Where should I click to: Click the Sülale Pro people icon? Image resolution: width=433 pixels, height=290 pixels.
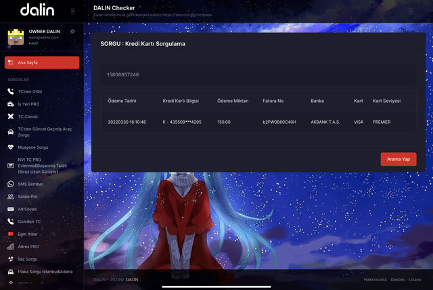[10, 197]
